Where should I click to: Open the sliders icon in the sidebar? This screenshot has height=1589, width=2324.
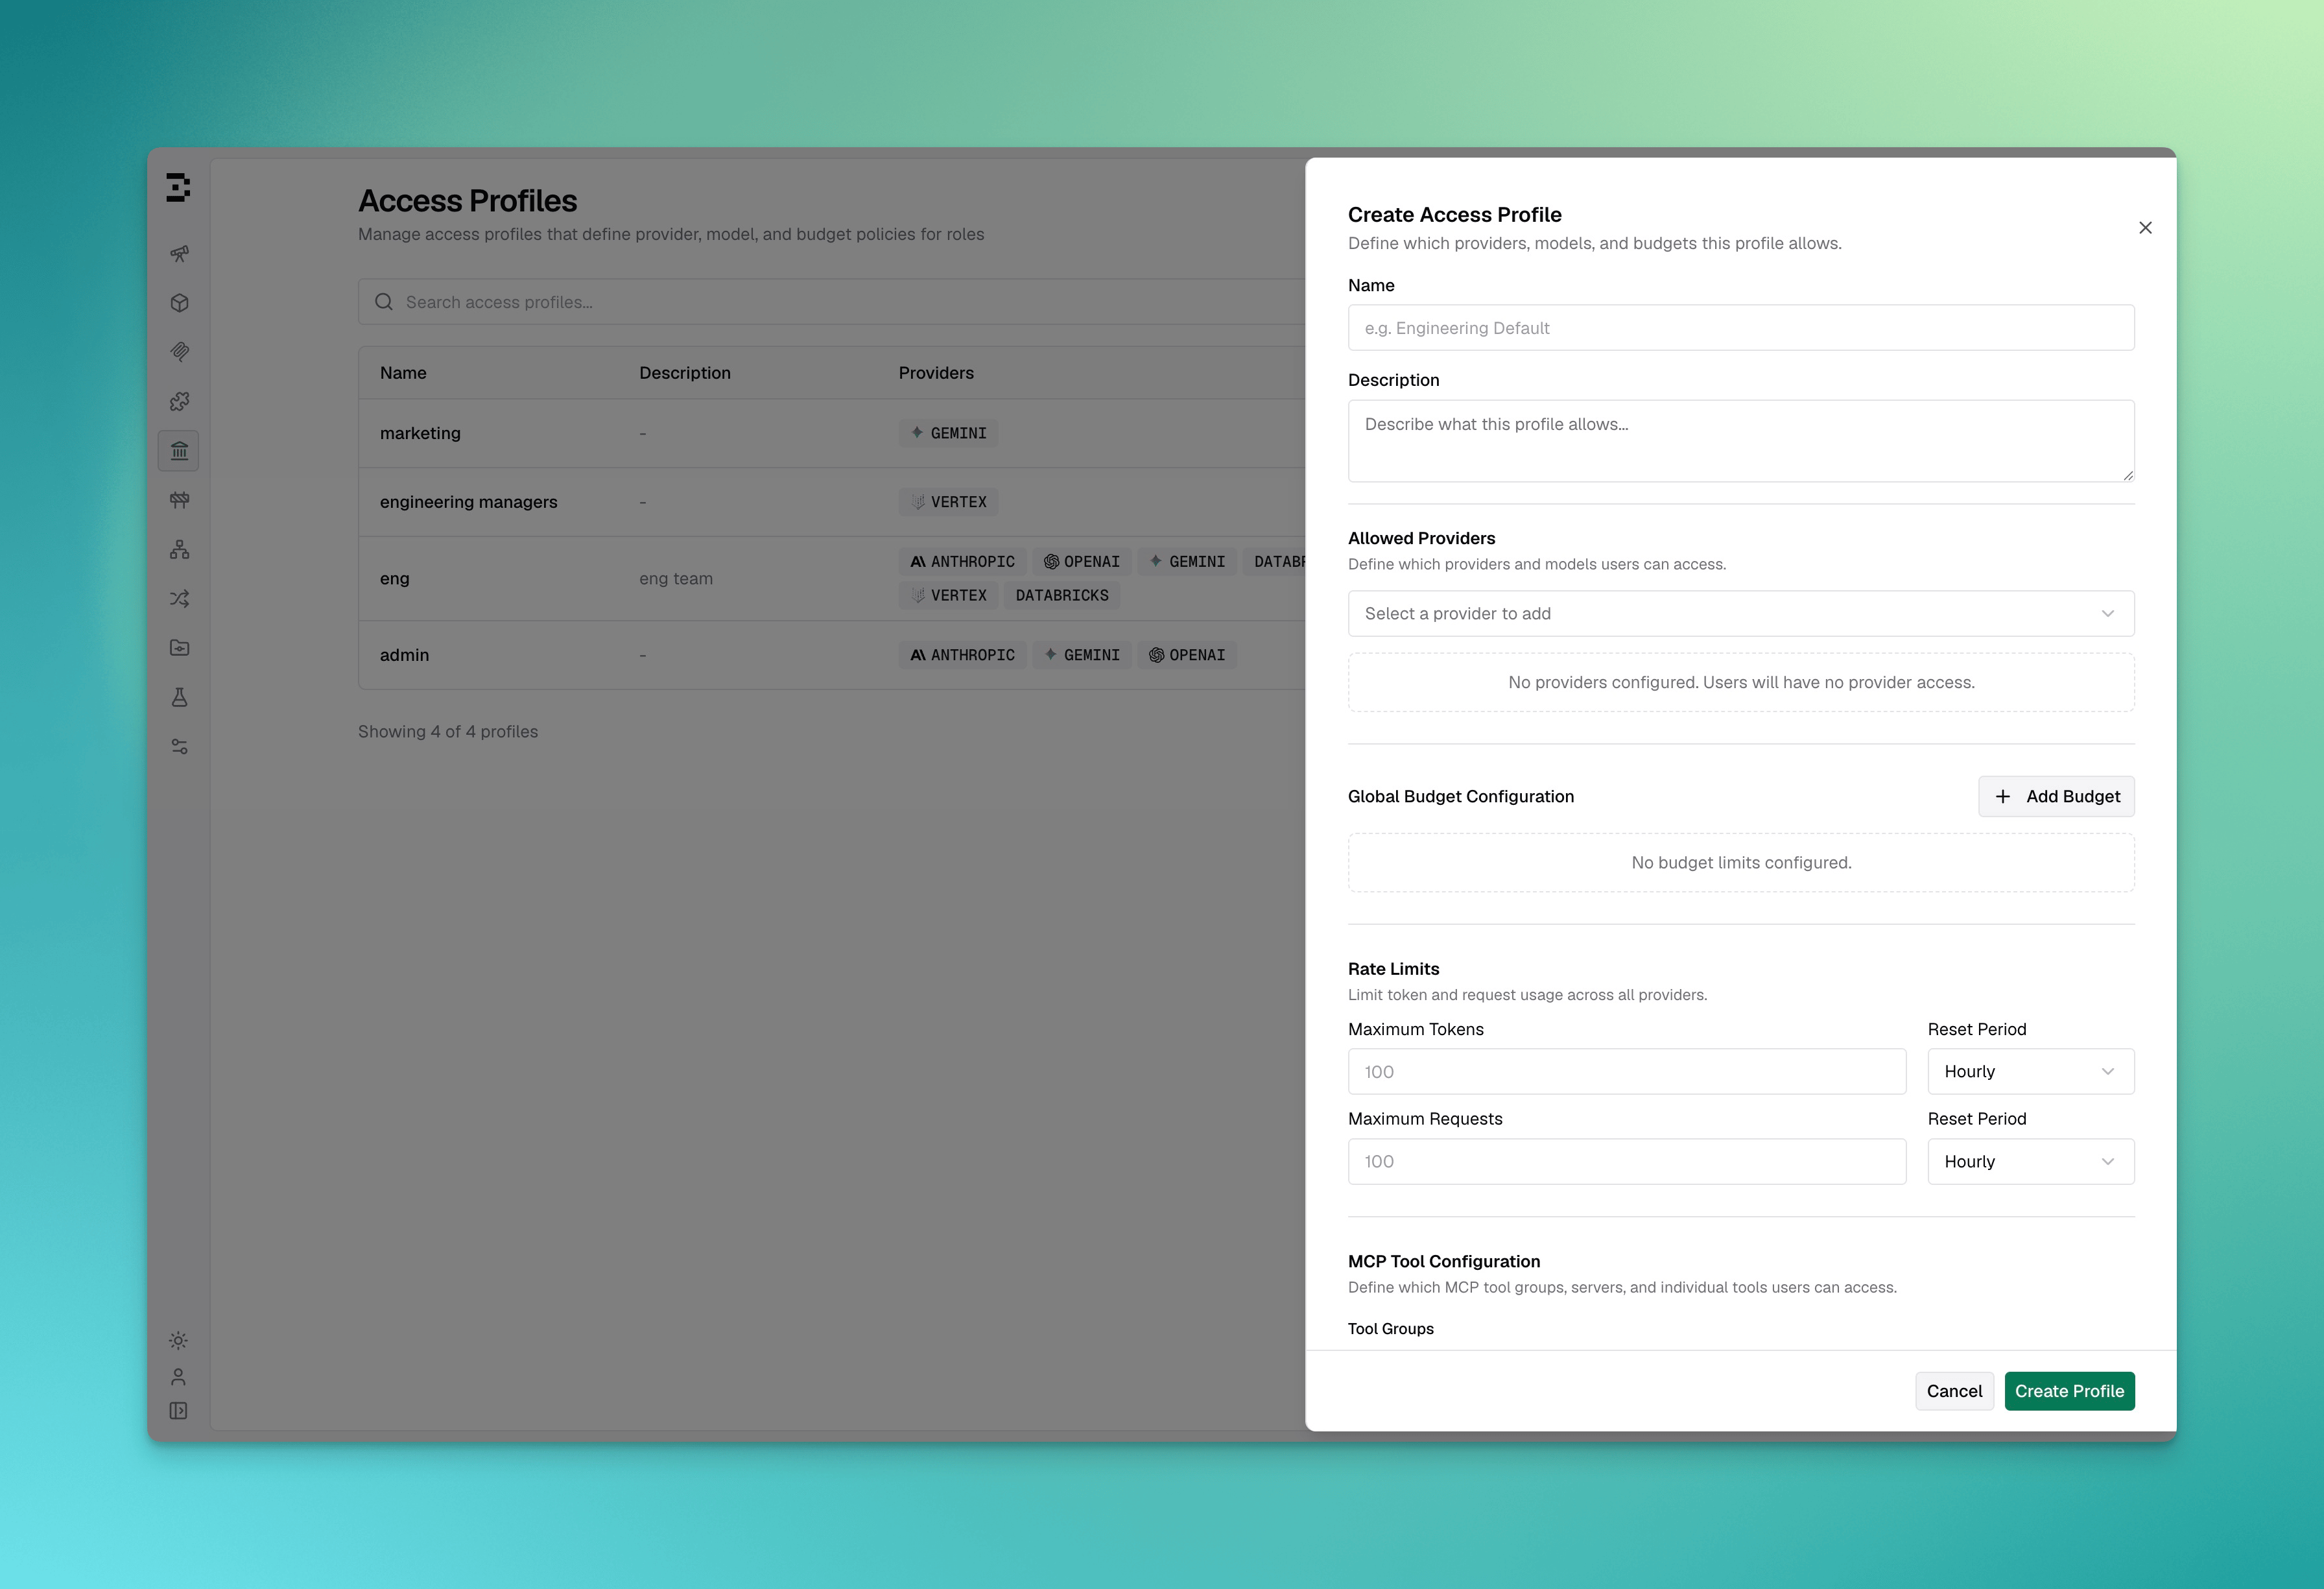point(180,747)
